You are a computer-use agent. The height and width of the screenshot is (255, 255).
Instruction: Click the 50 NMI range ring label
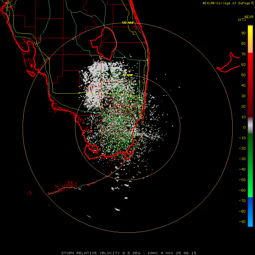[x=127, y=75]
